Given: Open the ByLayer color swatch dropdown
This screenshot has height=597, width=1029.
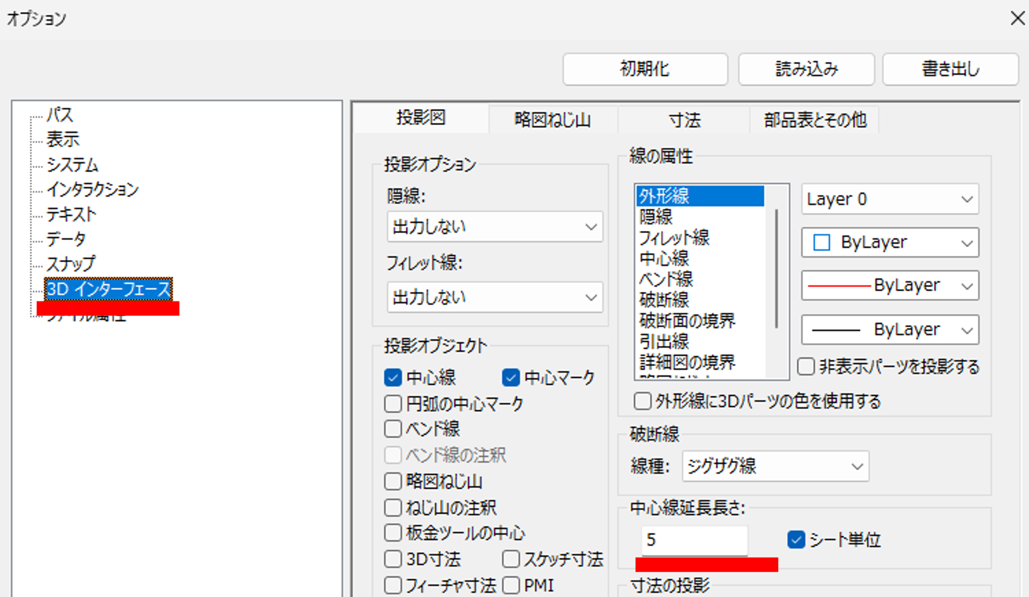Looking at the screenshot, I should click(889, 243).
